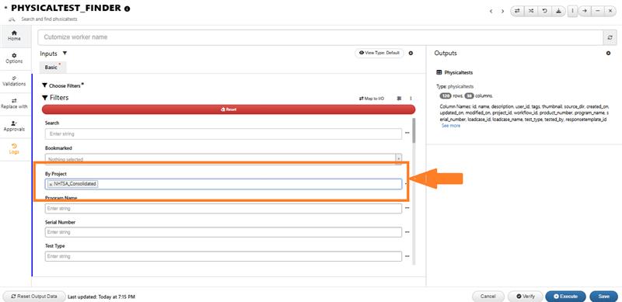Click the undo arrow icon in top toolbar

coord(545,11)
